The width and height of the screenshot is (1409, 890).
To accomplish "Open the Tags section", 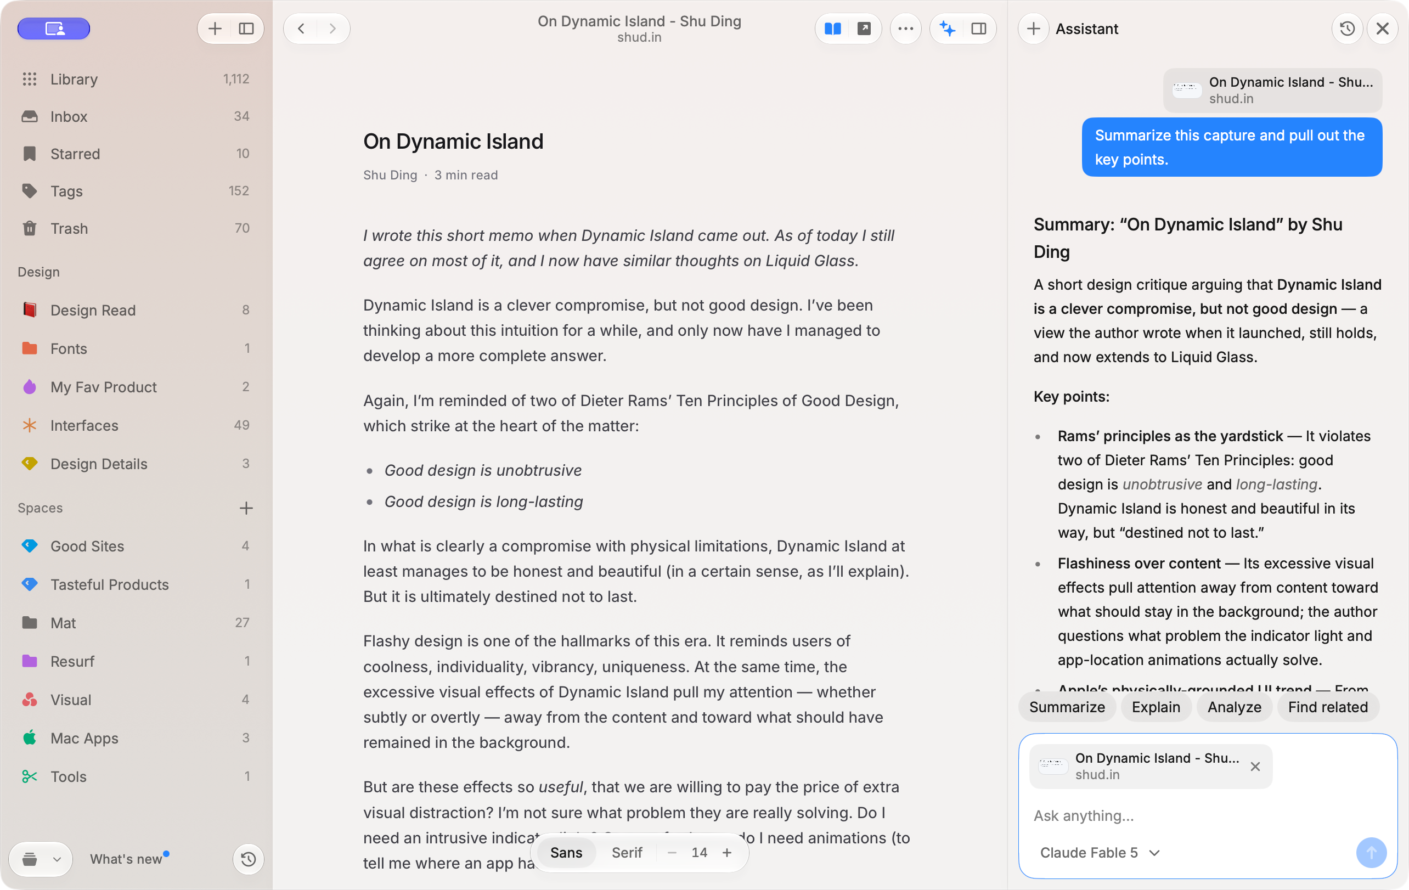I will click(136, 191).
